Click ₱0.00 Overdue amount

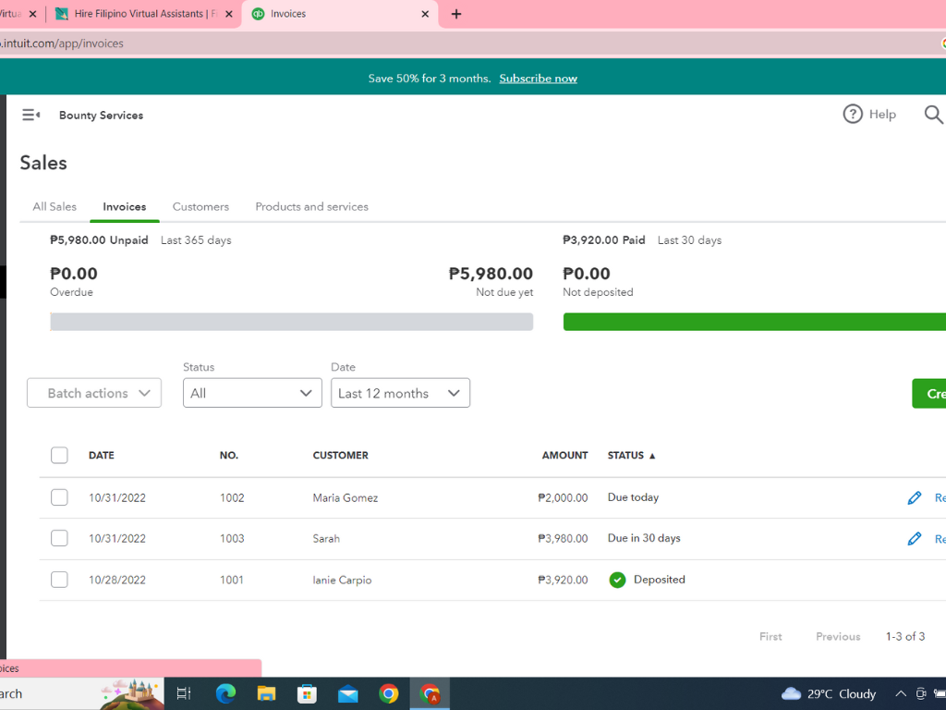click(x=74, y=274)
